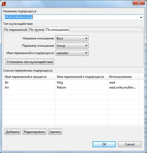This screenshot has height=153, width=147.
Task: Select the Arr variable row
Action: coord(73,87)
